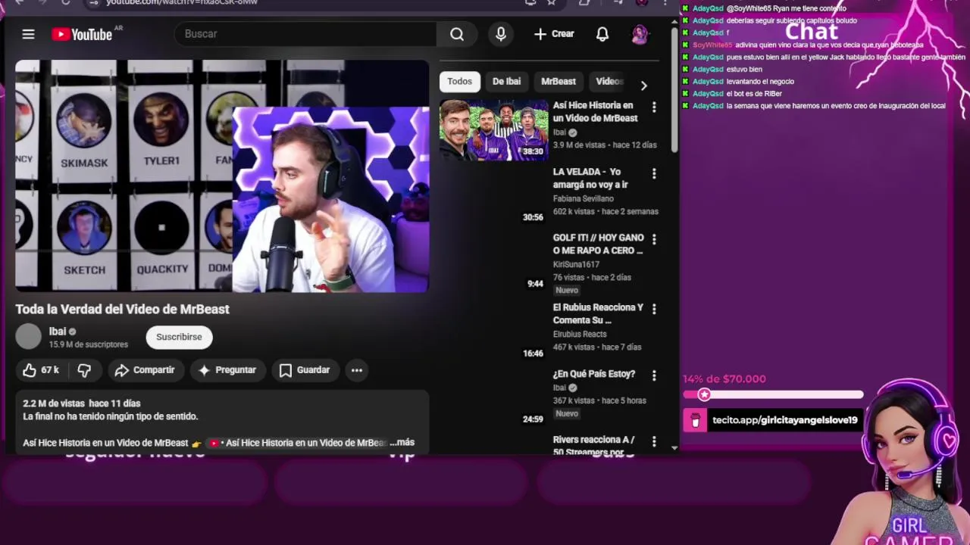Start voice search with the microphone
The image size is (970, 545).
(500, 34)
